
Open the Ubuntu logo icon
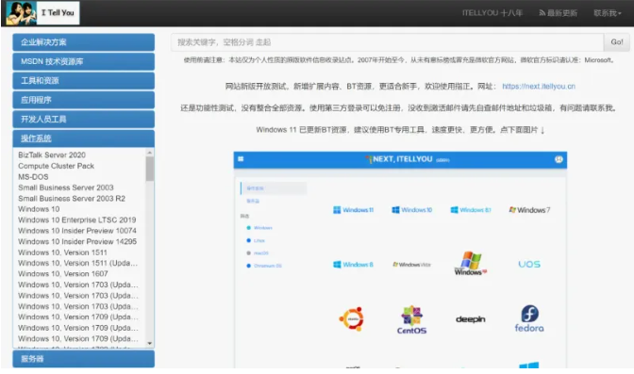coord(352,319)
